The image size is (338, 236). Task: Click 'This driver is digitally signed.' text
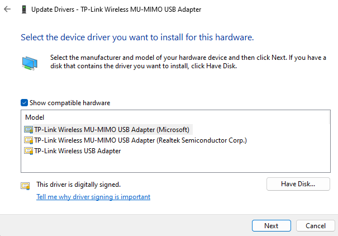78,185
